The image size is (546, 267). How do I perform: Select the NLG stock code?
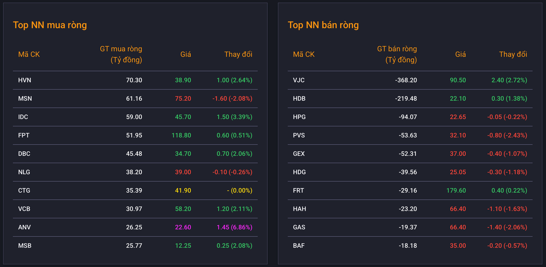[x=24, y=172]
